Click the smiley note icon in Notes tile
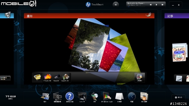 coord(179,79)
